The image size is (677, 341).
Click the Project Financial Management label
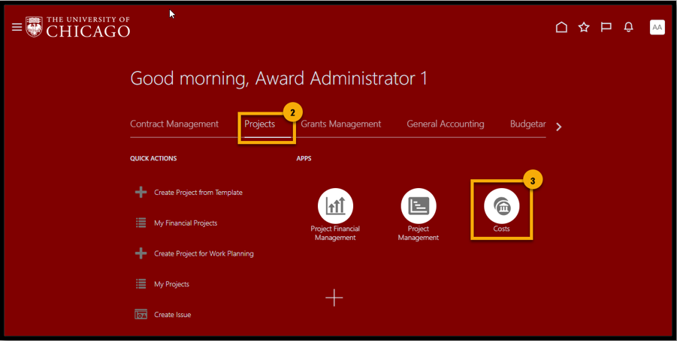click(335, 233)
